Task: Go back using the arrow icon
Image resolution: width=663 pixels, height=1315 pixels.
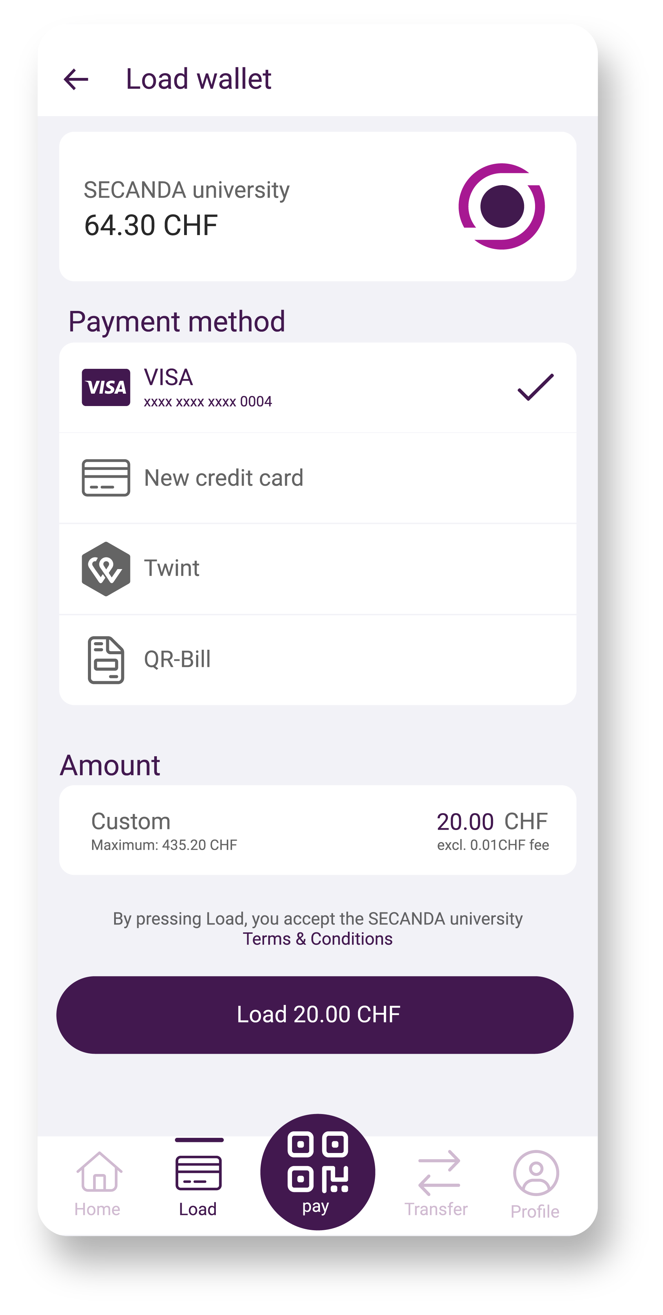Action: point(76,79)
